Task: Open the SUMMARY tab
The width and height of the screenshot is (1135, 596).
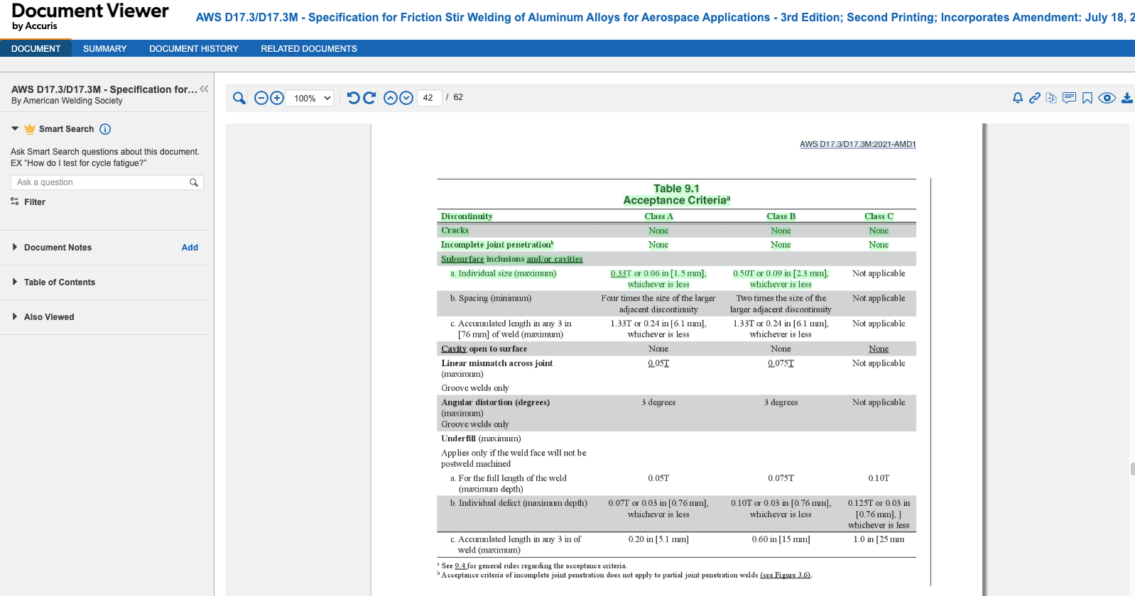Action: (x=104, y=48)
